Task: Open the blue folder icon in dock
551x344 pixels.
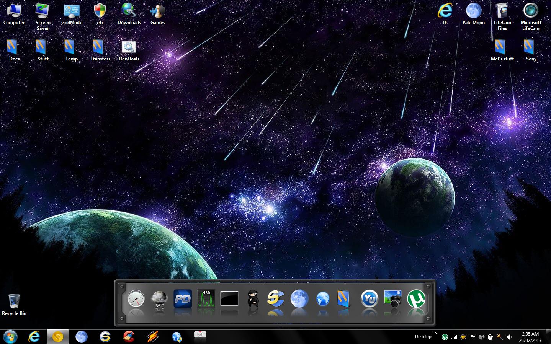Action: pos(343,299)
